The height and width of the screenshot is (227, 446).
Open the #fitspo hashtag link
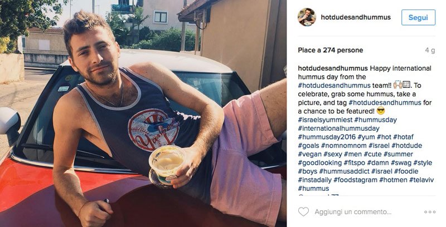(x=354, y=162)
